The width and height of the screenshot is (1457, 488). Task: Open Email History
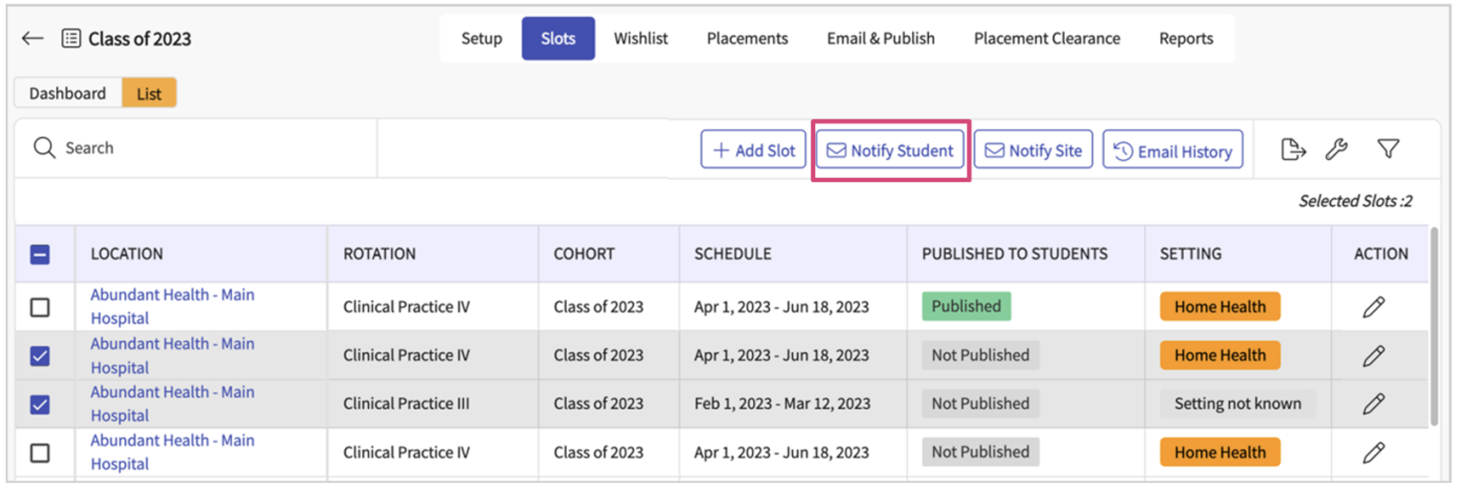pyautogui.click(x=1172, y=151)
